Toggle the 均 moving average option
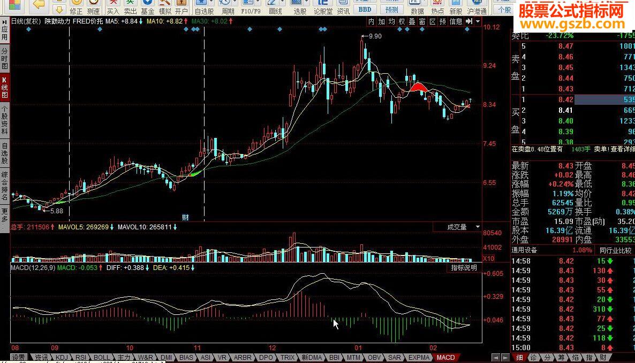The height and width of the screenshot is (363, 635). click(x=391, y=21)
